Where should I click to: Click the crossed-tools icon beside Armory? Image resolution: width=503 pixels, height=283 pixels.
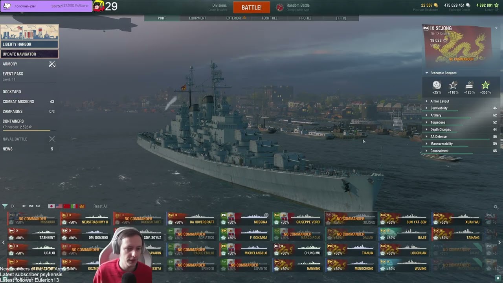52,64
